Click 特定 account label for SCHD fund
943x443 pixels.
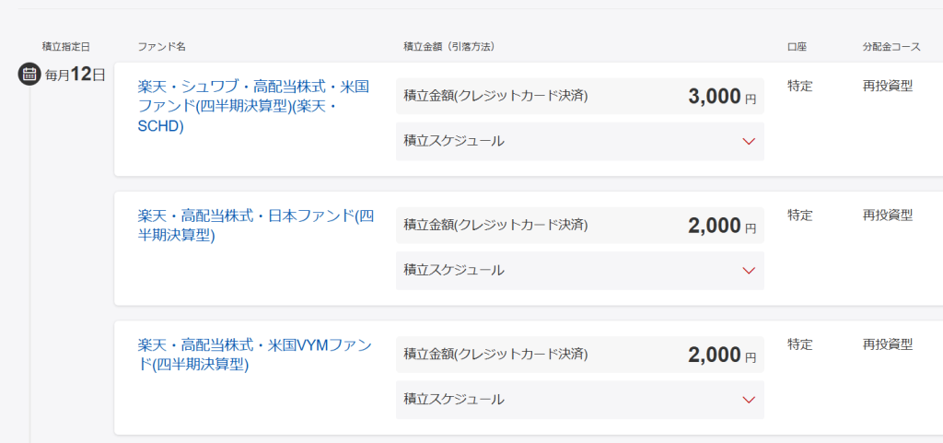tap(800, 86)
